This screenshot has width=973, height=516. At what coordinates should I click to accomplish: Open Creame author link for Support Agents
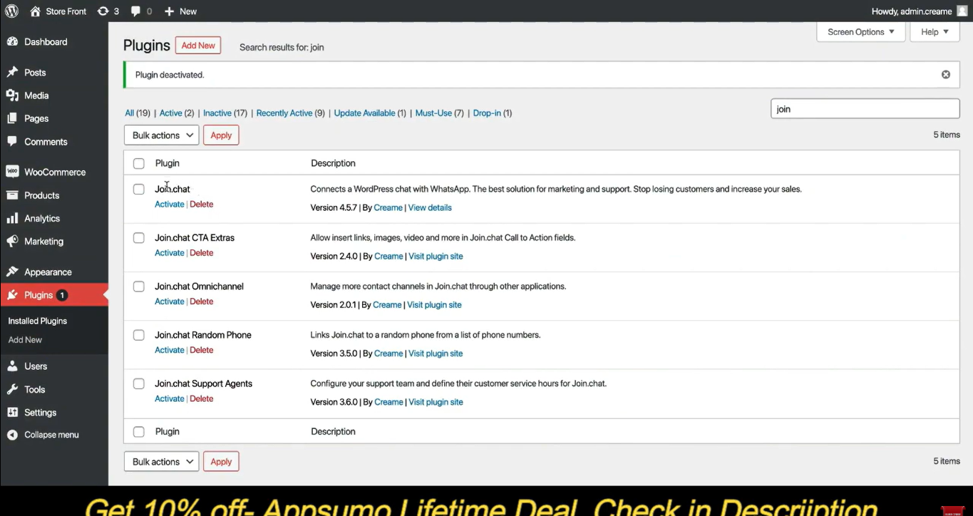pos(388,402)
